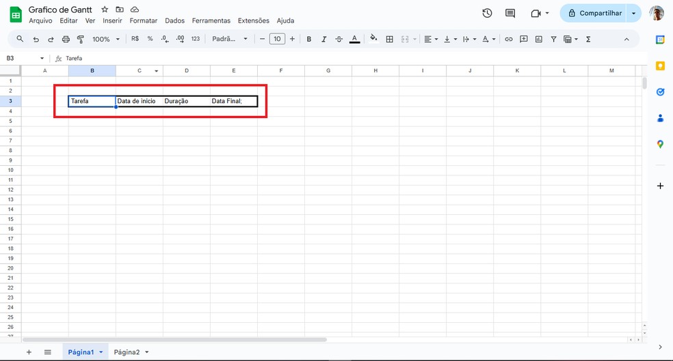This screenshot has height=361, width=673.
Task: Click the Name Box showing B3
Action: 25,58
